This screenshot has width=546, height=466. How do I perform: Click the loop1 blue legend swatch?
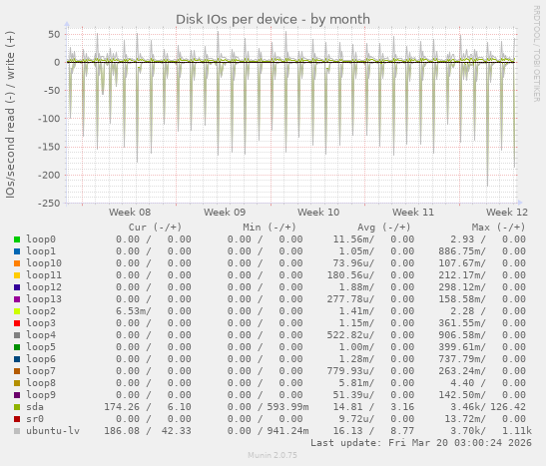coord(17,251)
